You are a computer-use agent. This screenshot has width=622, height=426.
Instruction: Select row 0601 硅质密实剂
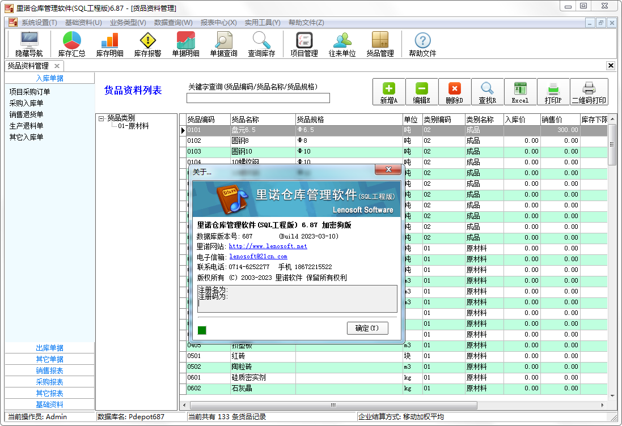point(393,378)
